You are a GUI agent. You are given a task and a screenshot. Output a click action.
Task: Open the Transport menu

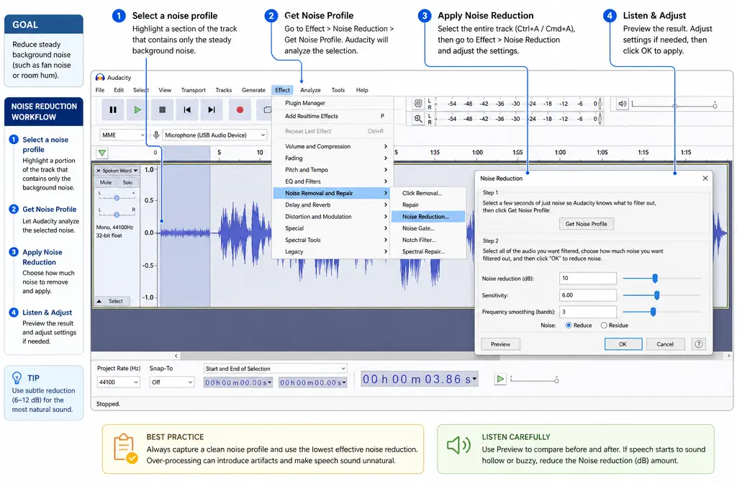(193, 90)
